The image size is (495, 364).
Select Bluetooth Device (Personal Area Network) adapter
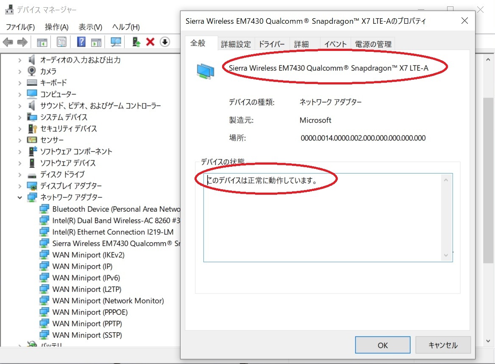click(110, 209)
